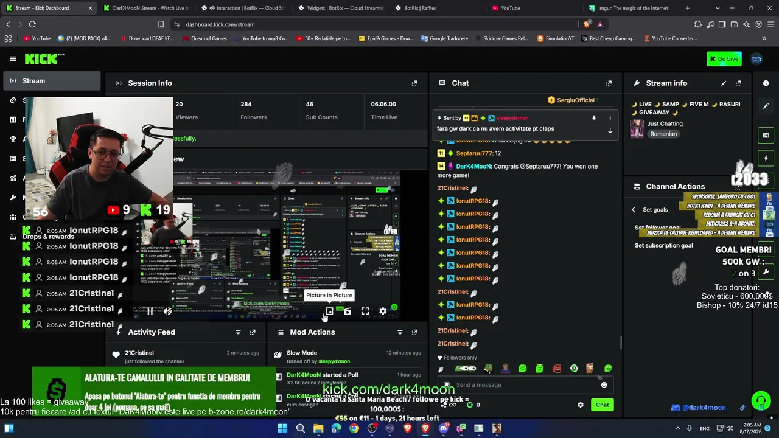Click the browser reload button
Viewport: 779px width, 438px height.
point(32,24)
